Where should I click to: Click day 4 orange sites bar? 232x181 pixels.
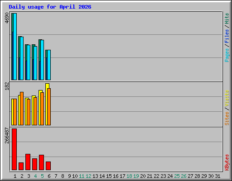[x=35, y=111]
